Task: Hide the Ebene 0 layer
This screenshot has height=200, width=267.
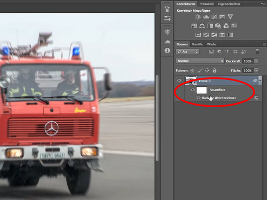Action: [179, 81]
